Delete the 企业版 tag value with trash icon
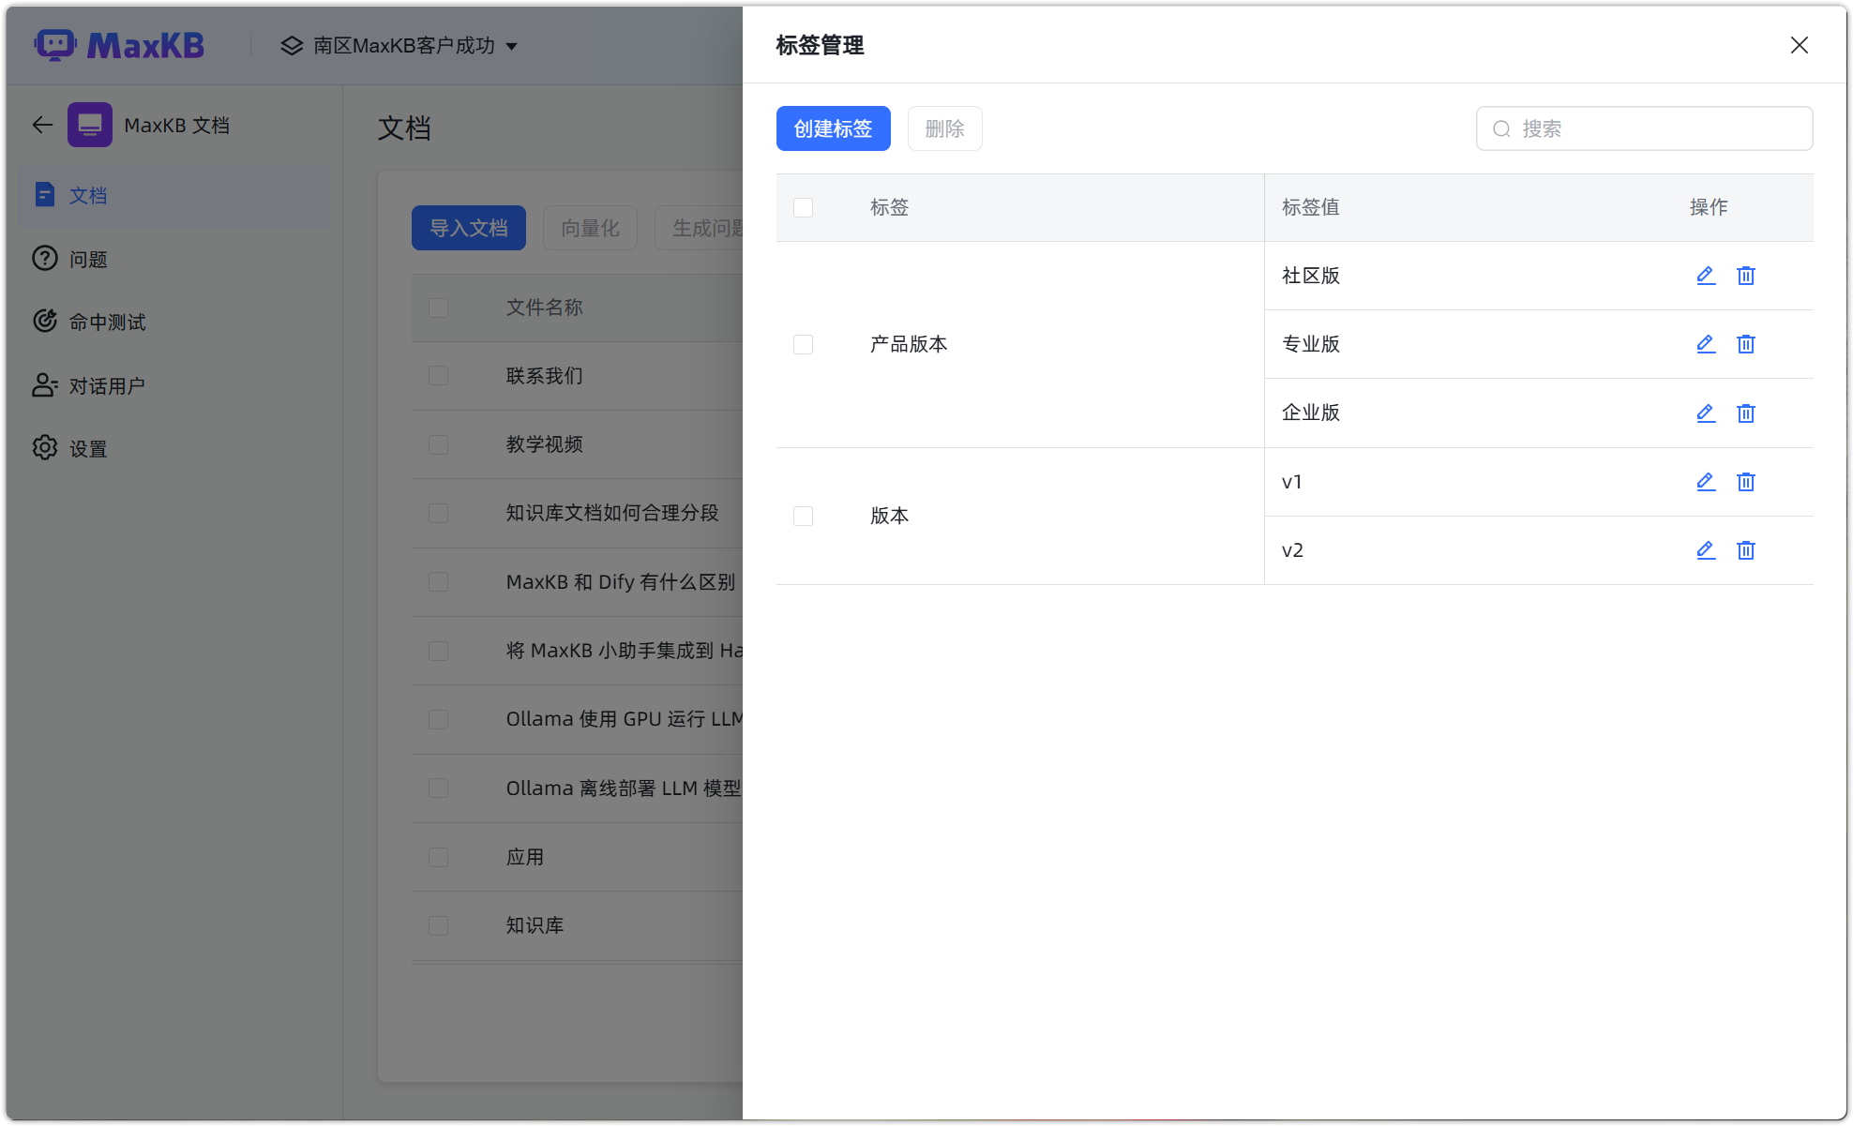The width and height of the screenshot is (1853, 1126). (1746, 413)
